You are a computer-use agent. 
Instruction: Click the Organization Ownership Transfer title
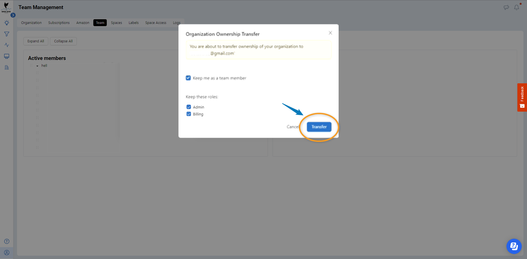[x=223, y=34]
